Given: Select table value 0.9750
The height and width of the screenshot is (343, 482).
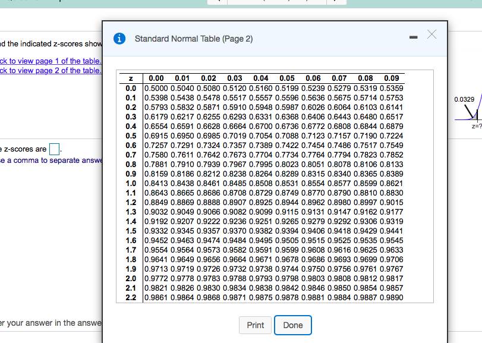Looking at the screenshot, I should [313, 269].
